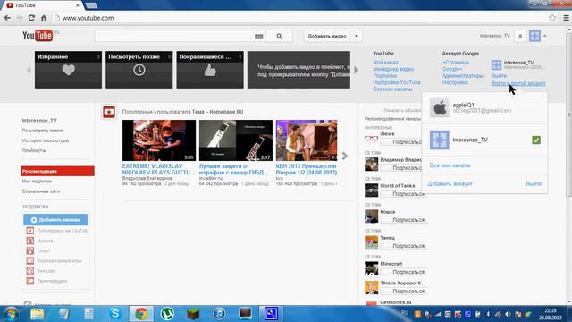
Task: Click the Музыка subscription icon
Action: tap(29, 241)
